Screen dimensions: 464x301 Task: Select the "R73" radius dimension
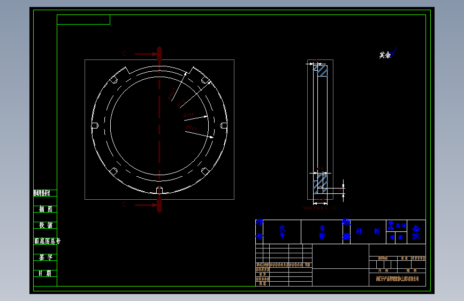[181, 103]
